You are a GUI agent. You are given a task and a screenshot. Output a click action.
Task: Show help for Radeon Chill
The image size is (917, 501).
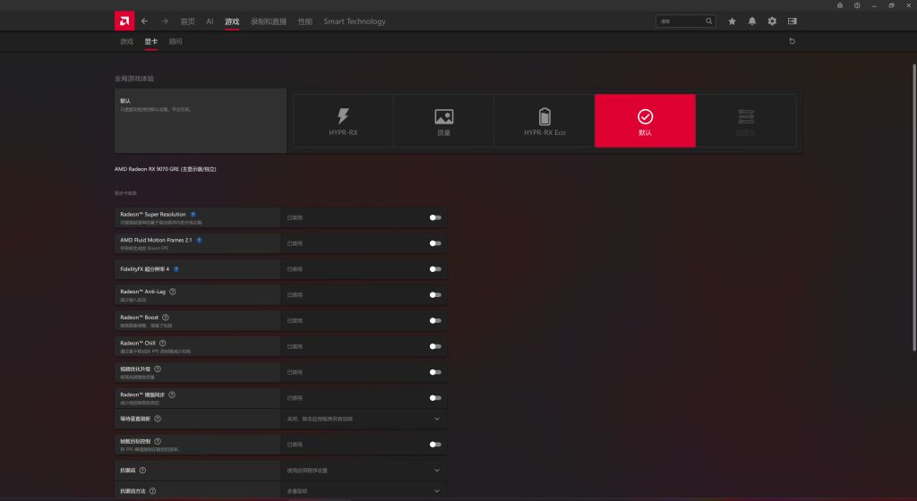163,343
